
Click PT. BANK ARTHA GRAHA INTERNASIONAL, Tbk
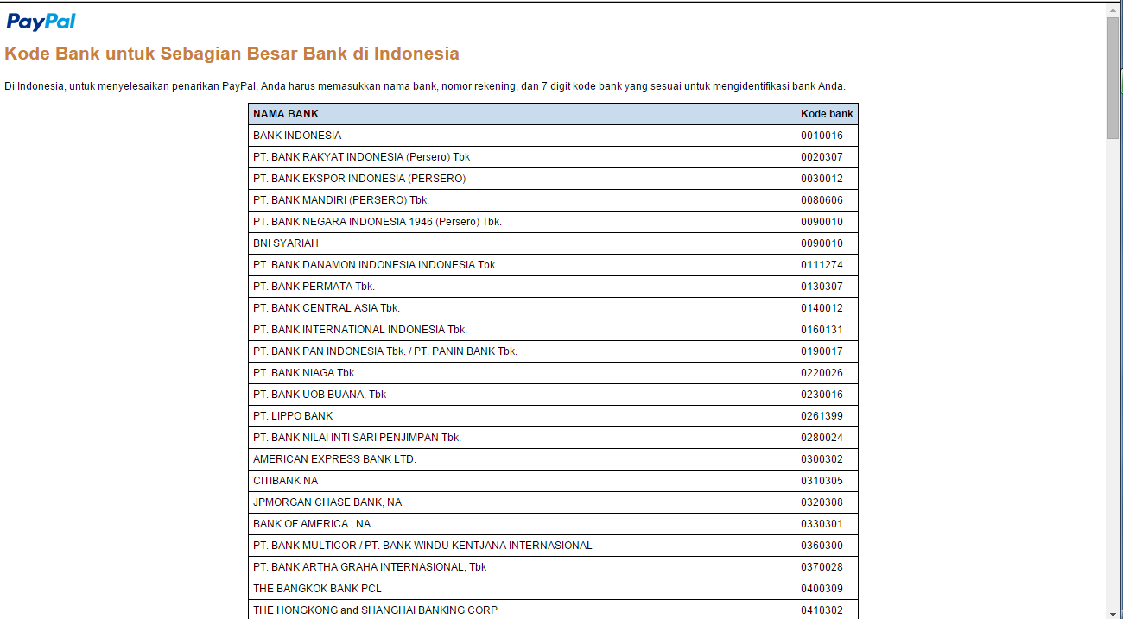(370, 567)
